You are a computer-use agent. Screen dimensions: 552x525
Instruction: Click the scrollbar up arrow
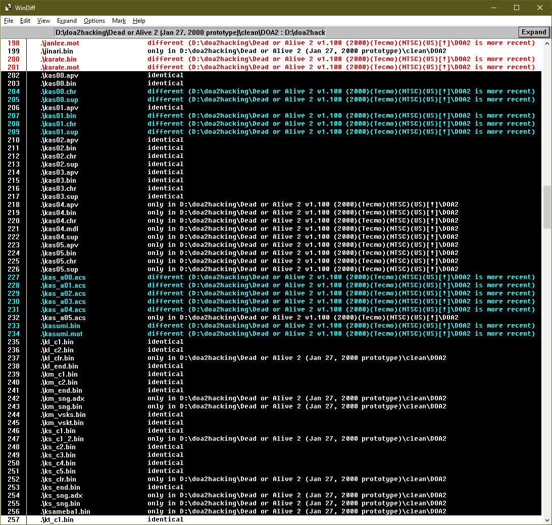tap(547, 44)
